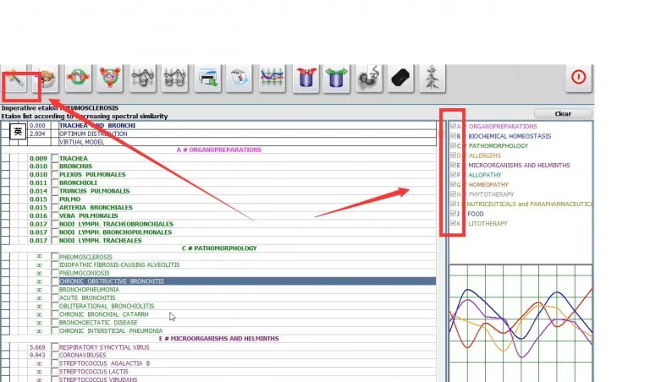The height and width of the screenshot is (382, 650).
Task: Click the printer toolbar icon
Action: 207,79
